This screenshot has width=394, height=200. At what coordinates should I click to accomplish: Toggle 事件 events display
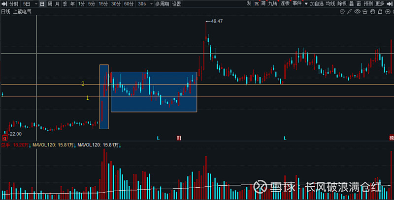[x=297, y=3]
